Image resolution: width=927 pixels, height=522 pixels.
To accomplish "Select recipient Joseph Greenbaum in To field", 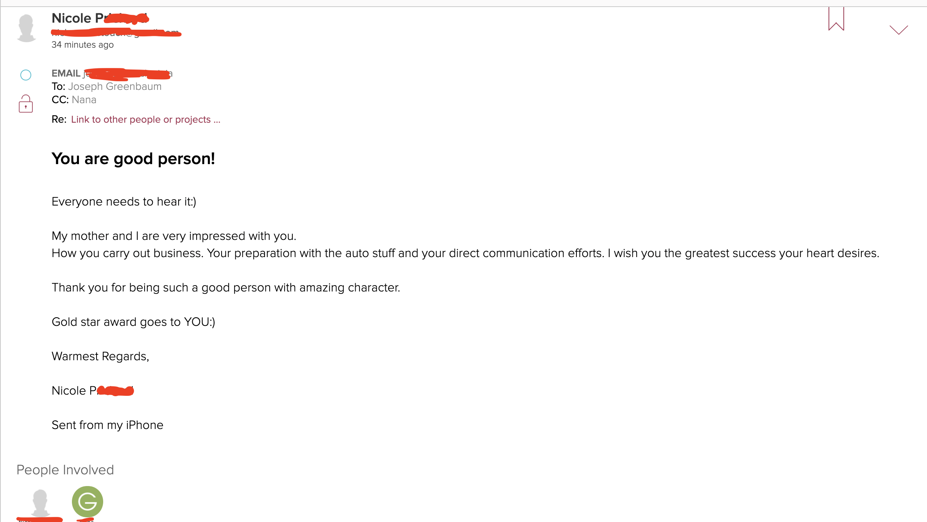I will point(115,87).
